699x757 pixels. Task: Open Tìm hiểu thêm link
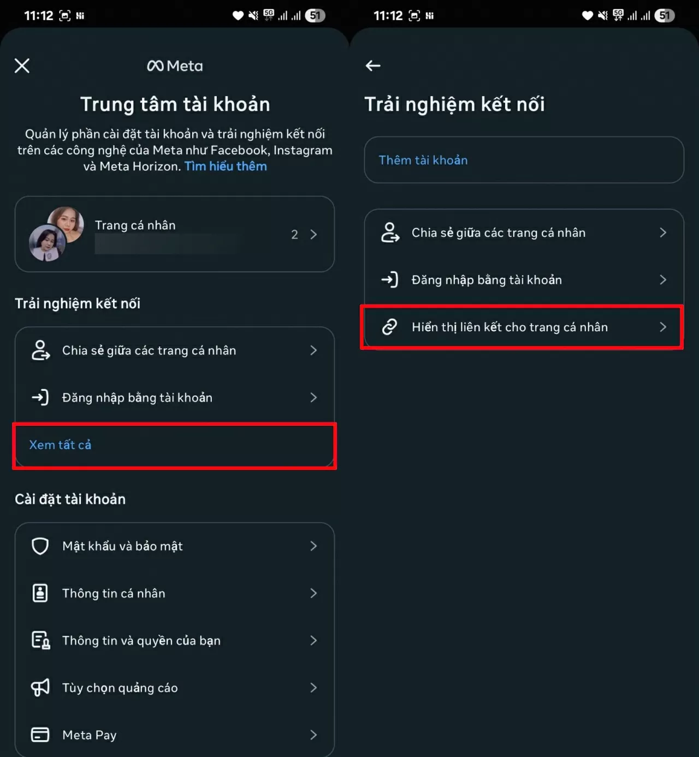click(225, 166)
